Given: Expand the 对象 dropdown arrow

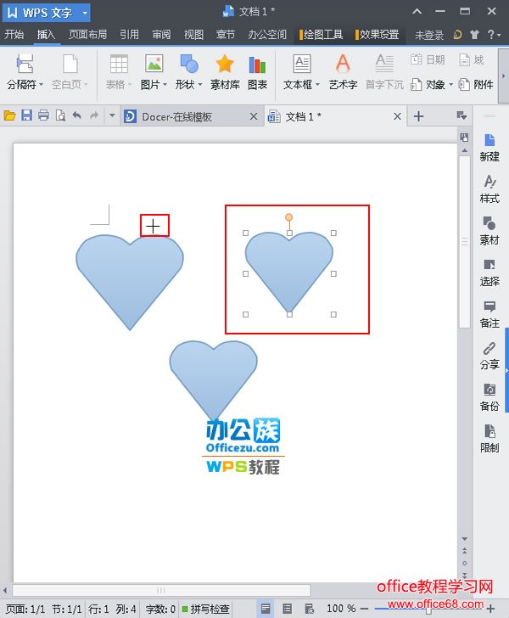Looking at the screenshot, I should point(450,84).
